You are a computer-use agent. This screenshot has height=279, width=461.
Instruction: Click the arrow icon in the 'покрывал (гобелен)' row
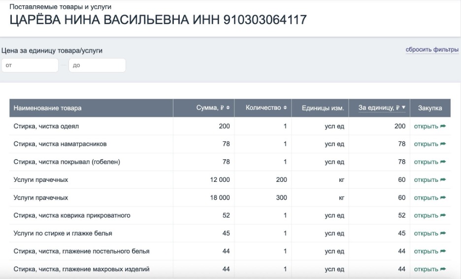pos(443,162)
